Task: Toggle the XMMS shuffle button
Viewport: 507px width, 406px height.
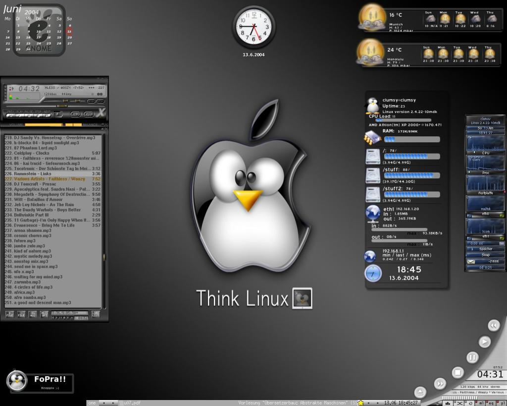Action: pos(76,115)
